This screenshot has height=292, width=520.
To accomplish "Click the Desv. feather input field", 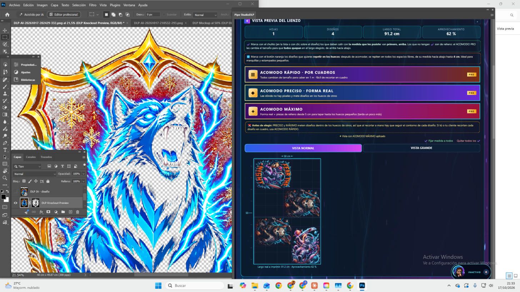I will (x=153, y=15).
